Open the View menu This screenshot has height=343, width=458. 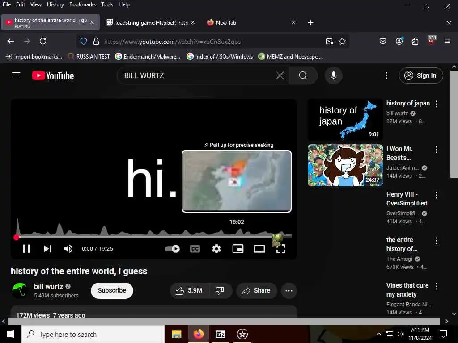pyautogui.click(x=36, y=4)
